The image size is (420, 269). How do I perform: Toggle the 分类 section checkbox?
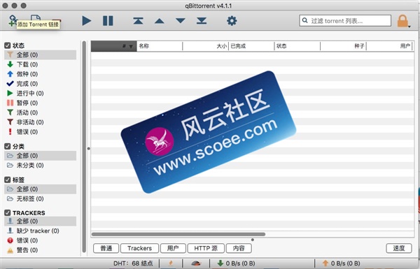[x=8, y=146]
